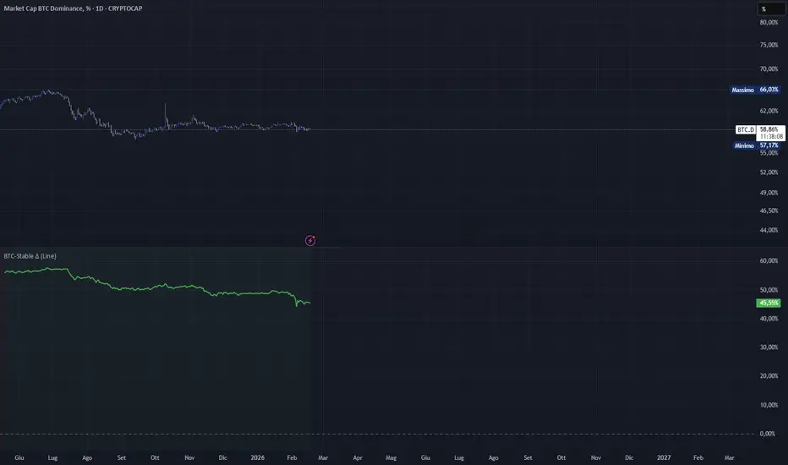Click the pink lightning events icon
The width and height of the screenshot is (788, 465).
(x=310, y=240)
